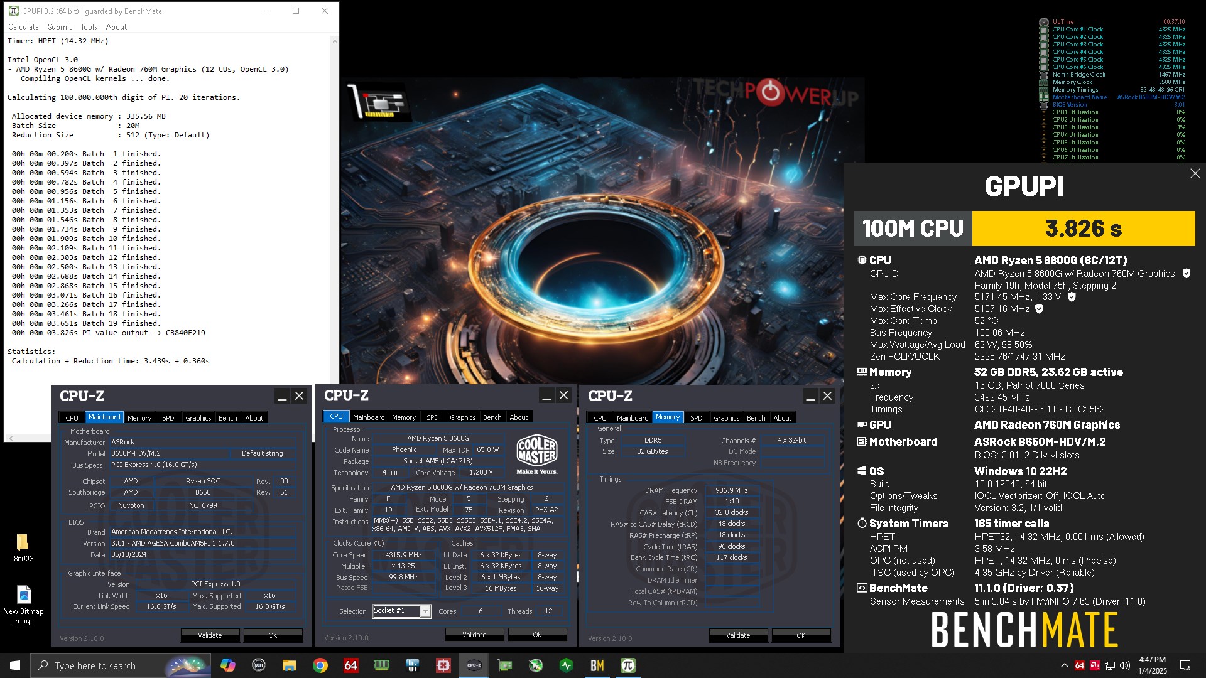Click the Cooler Master logo in CPU-Z
This screenshot has width=1206, height=678.
click(x=537, y=453)
